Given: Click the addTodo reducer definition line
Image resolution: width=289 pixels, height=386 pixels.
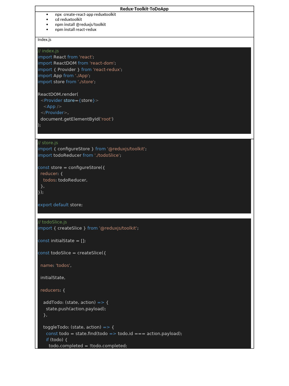Looking at the screenshot, I should pyautogui.click(x=76, y=302).
